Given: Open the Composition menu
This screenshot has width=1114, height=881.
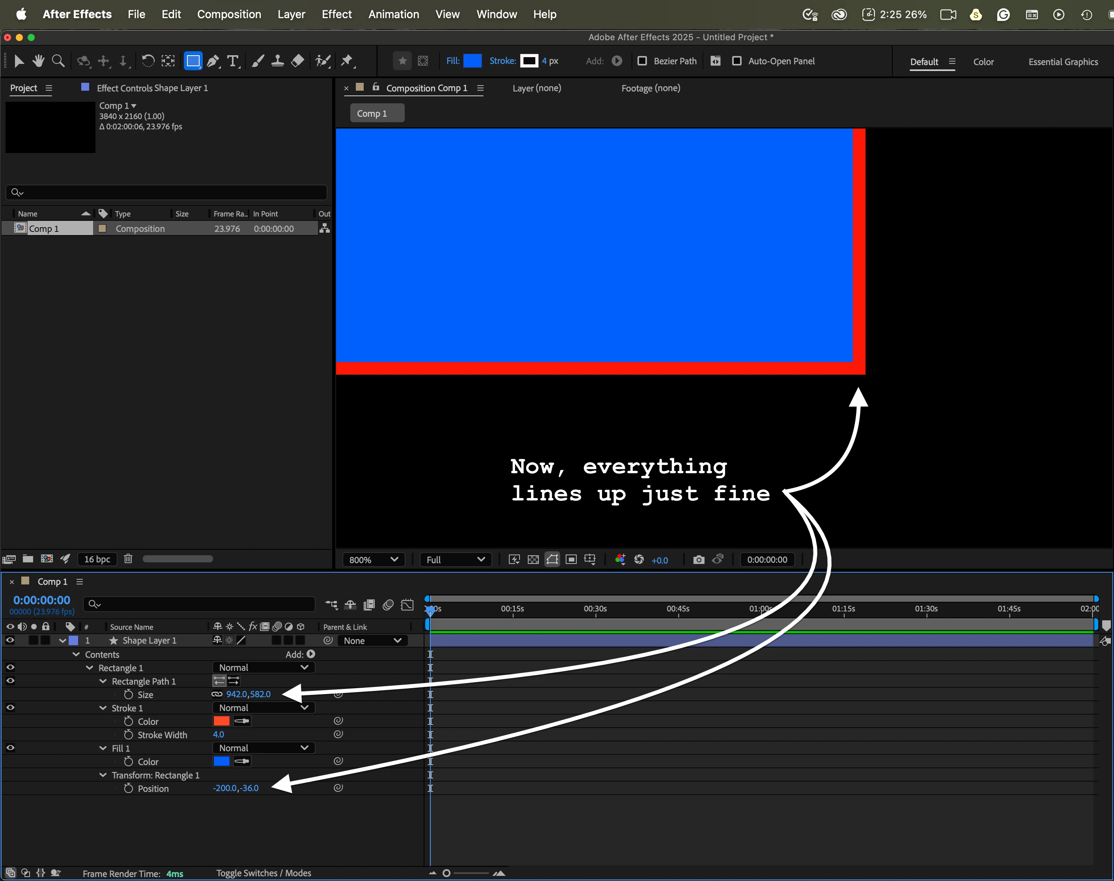Looking at the screenshot, I should click(x=229, y=15).
